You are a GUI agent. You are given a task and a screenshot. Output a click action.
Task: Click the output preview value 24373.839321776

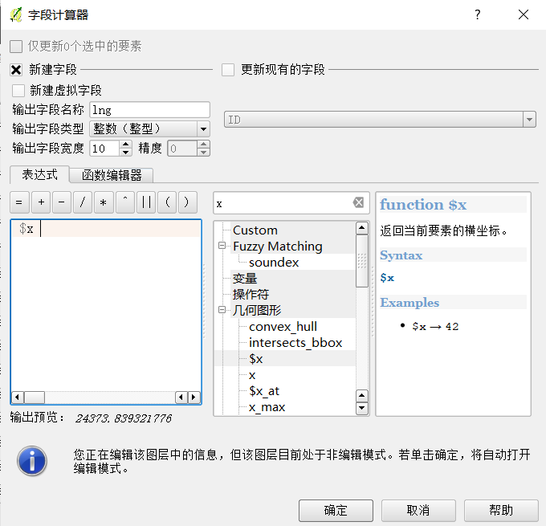tap(124, 418)
